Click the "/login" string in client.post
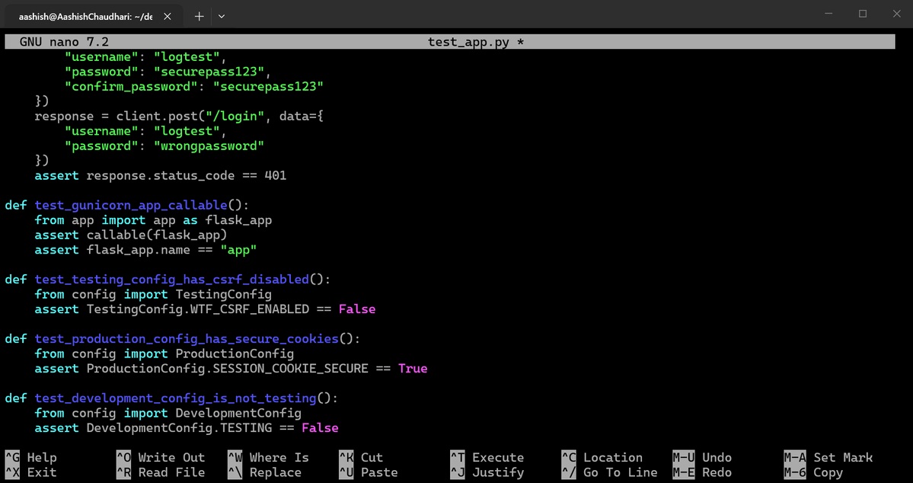Viewport: 913px width, 483px height. (235, 116)
